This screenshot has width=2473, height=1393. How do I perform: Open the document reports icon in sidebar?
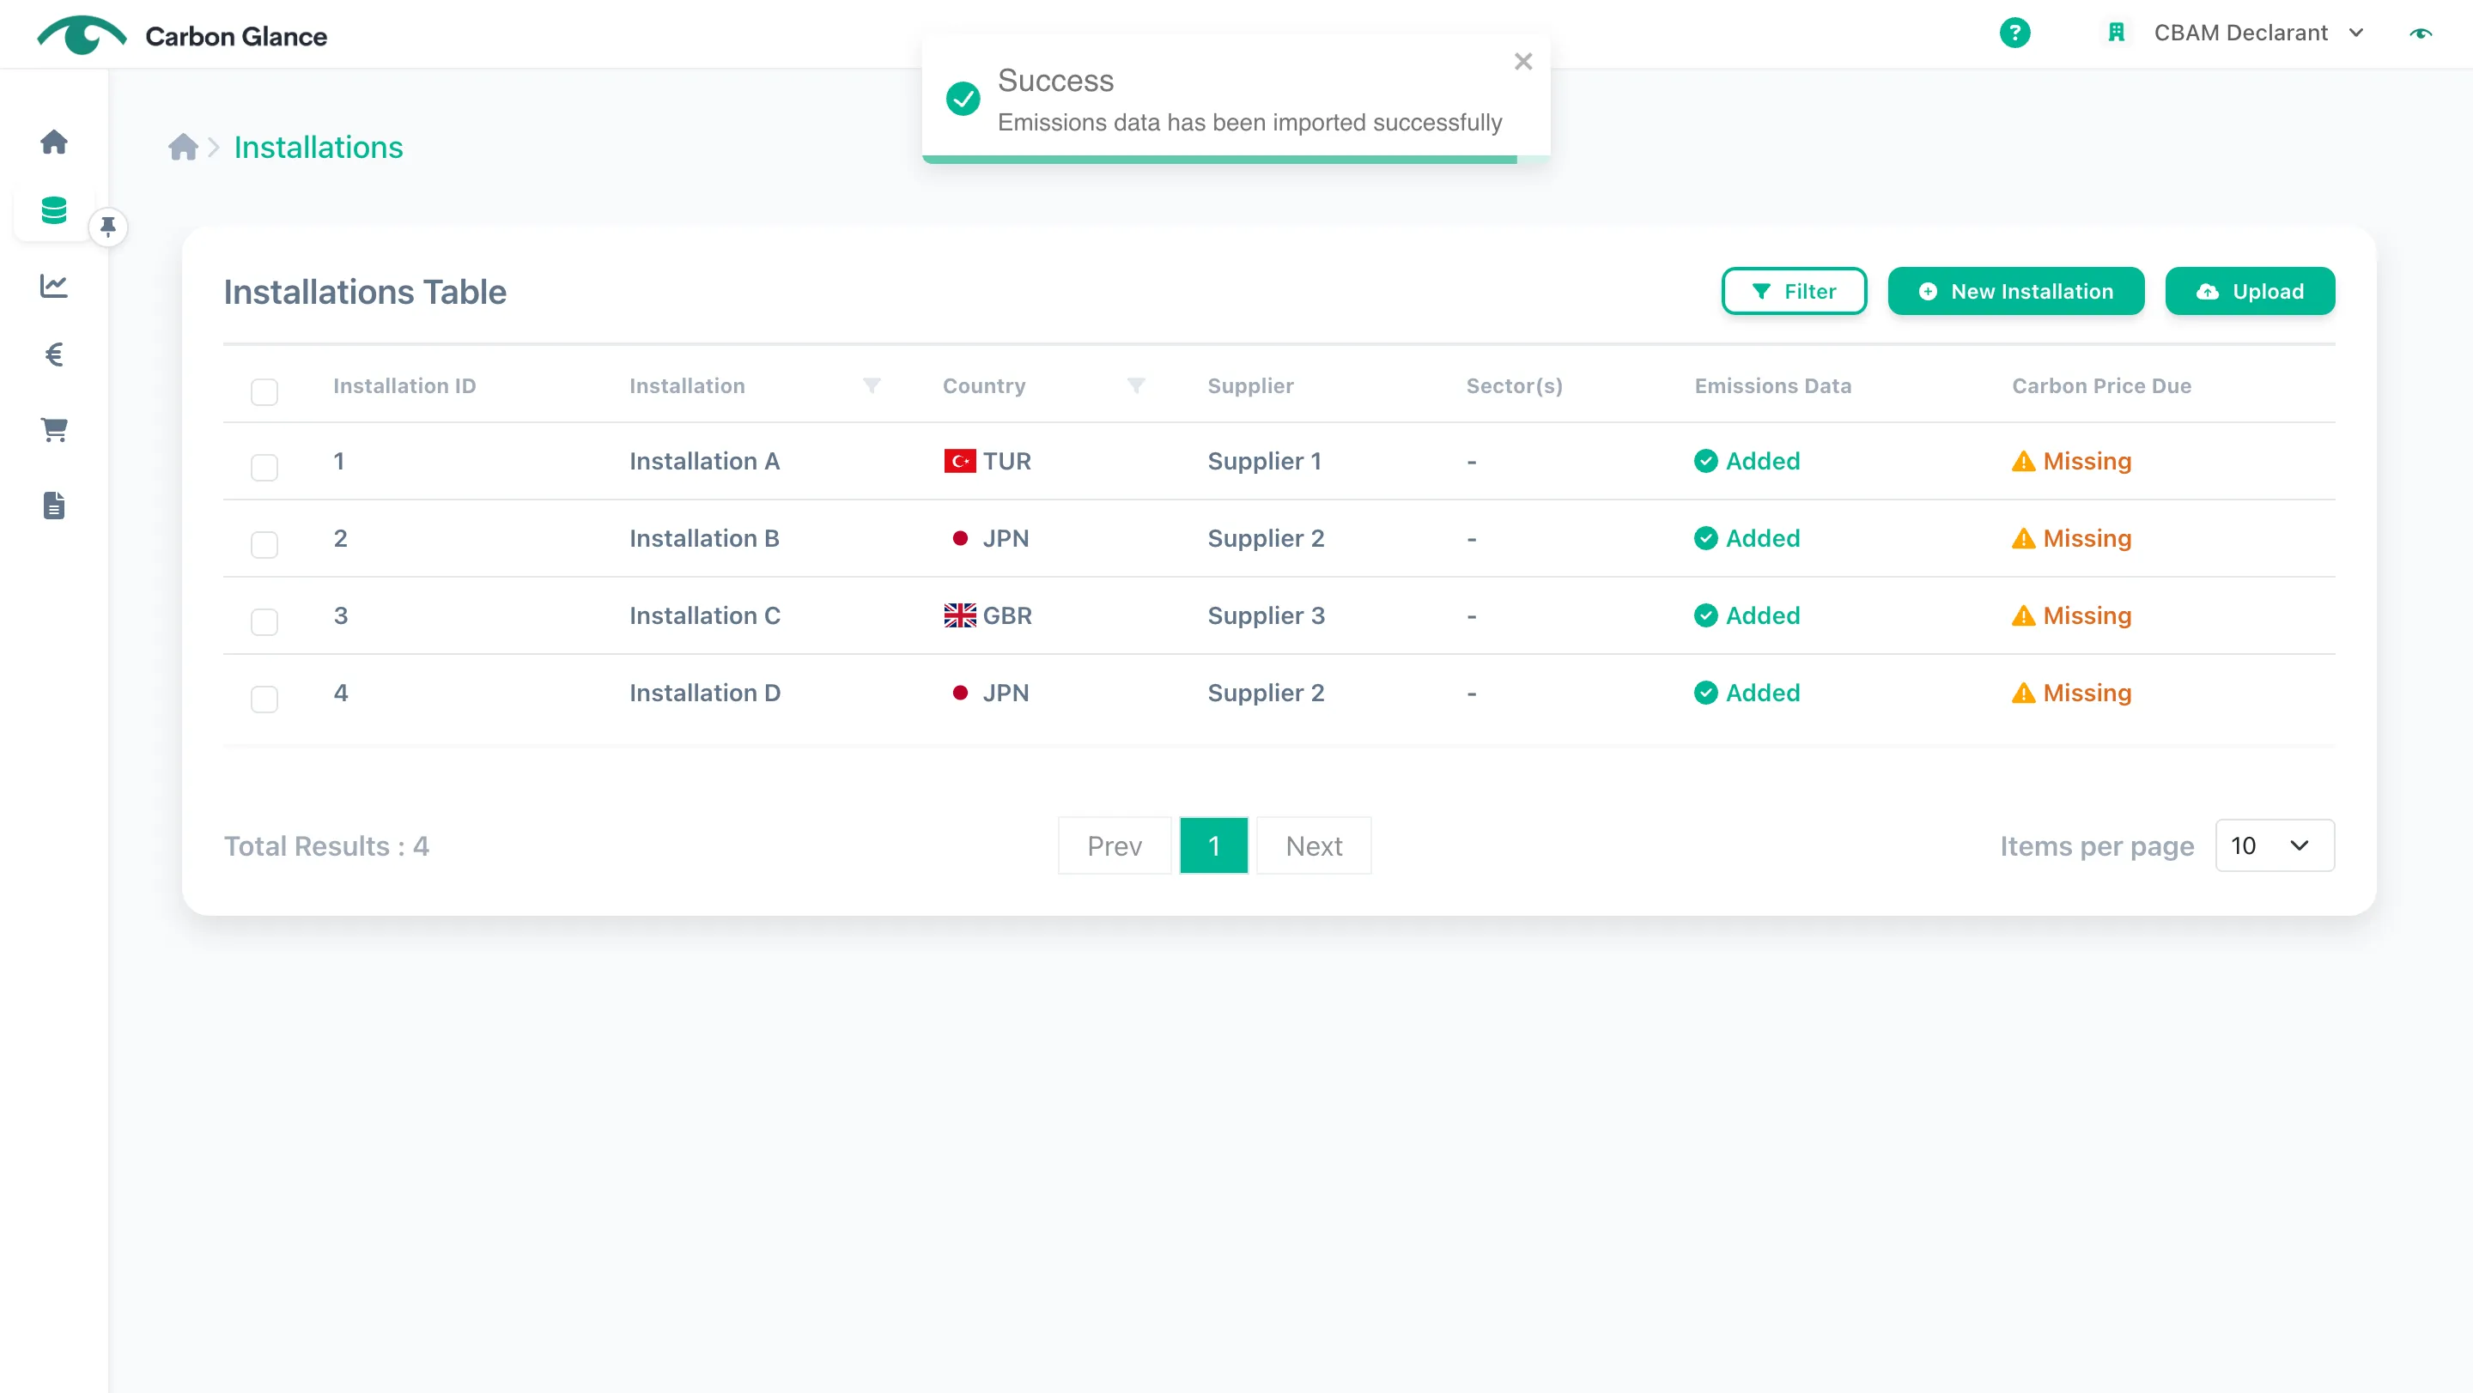54,506
